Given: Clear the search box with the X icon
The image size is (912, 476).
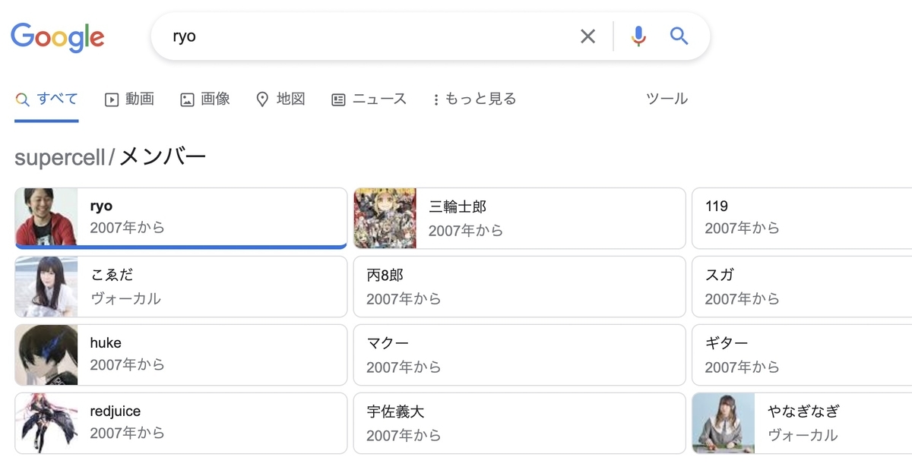Looking at the screenshot, I should tap(588, 36).
